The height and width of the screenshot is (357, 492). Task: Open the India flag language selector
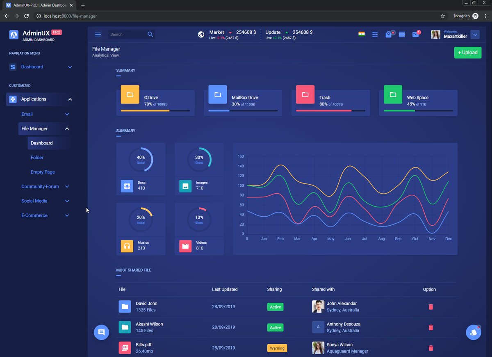point(361,34)
